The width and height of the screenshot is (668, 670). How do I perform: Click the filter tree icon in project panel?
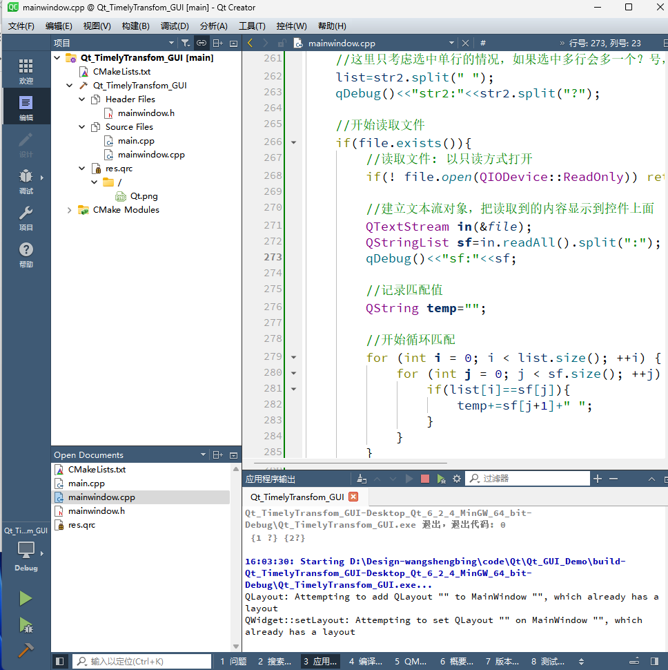click(185, 43)
